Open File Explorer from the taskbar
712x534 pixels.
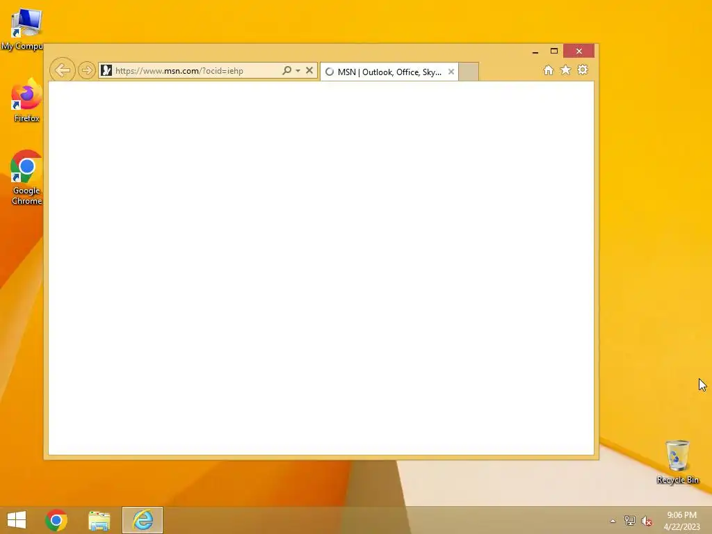click(x=99, y=520)
